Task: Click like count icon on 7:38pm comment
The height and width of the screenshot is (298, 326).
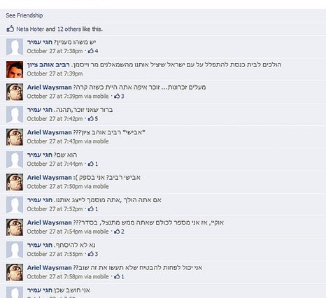Action: click(x=91, y=51)
